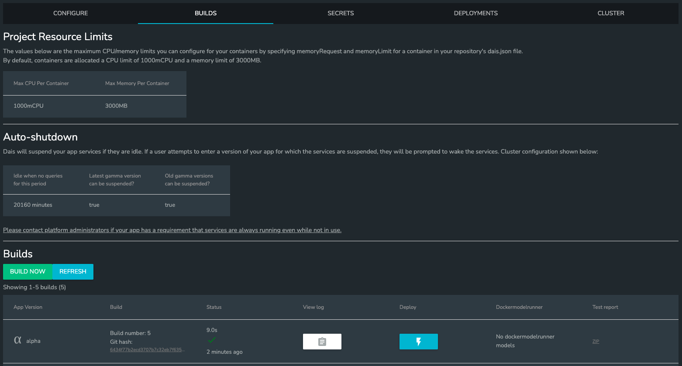Click the App Version column header
The image size is (682, 366).
point(28,307)
